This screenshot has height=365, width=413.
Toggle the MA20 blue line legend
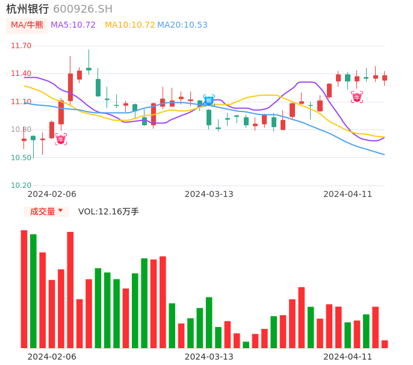pyautogui.click(x=182, y=25)
